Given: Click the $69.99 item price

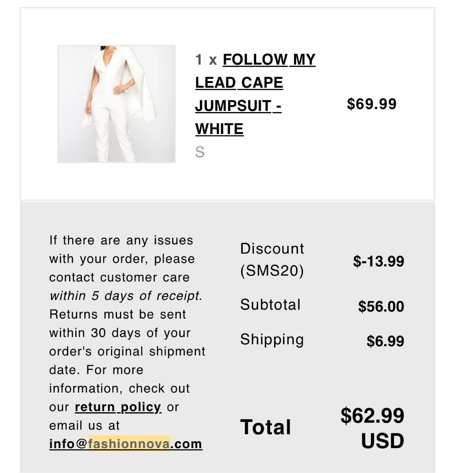Looking at the screenshot, I should (372, 104).
